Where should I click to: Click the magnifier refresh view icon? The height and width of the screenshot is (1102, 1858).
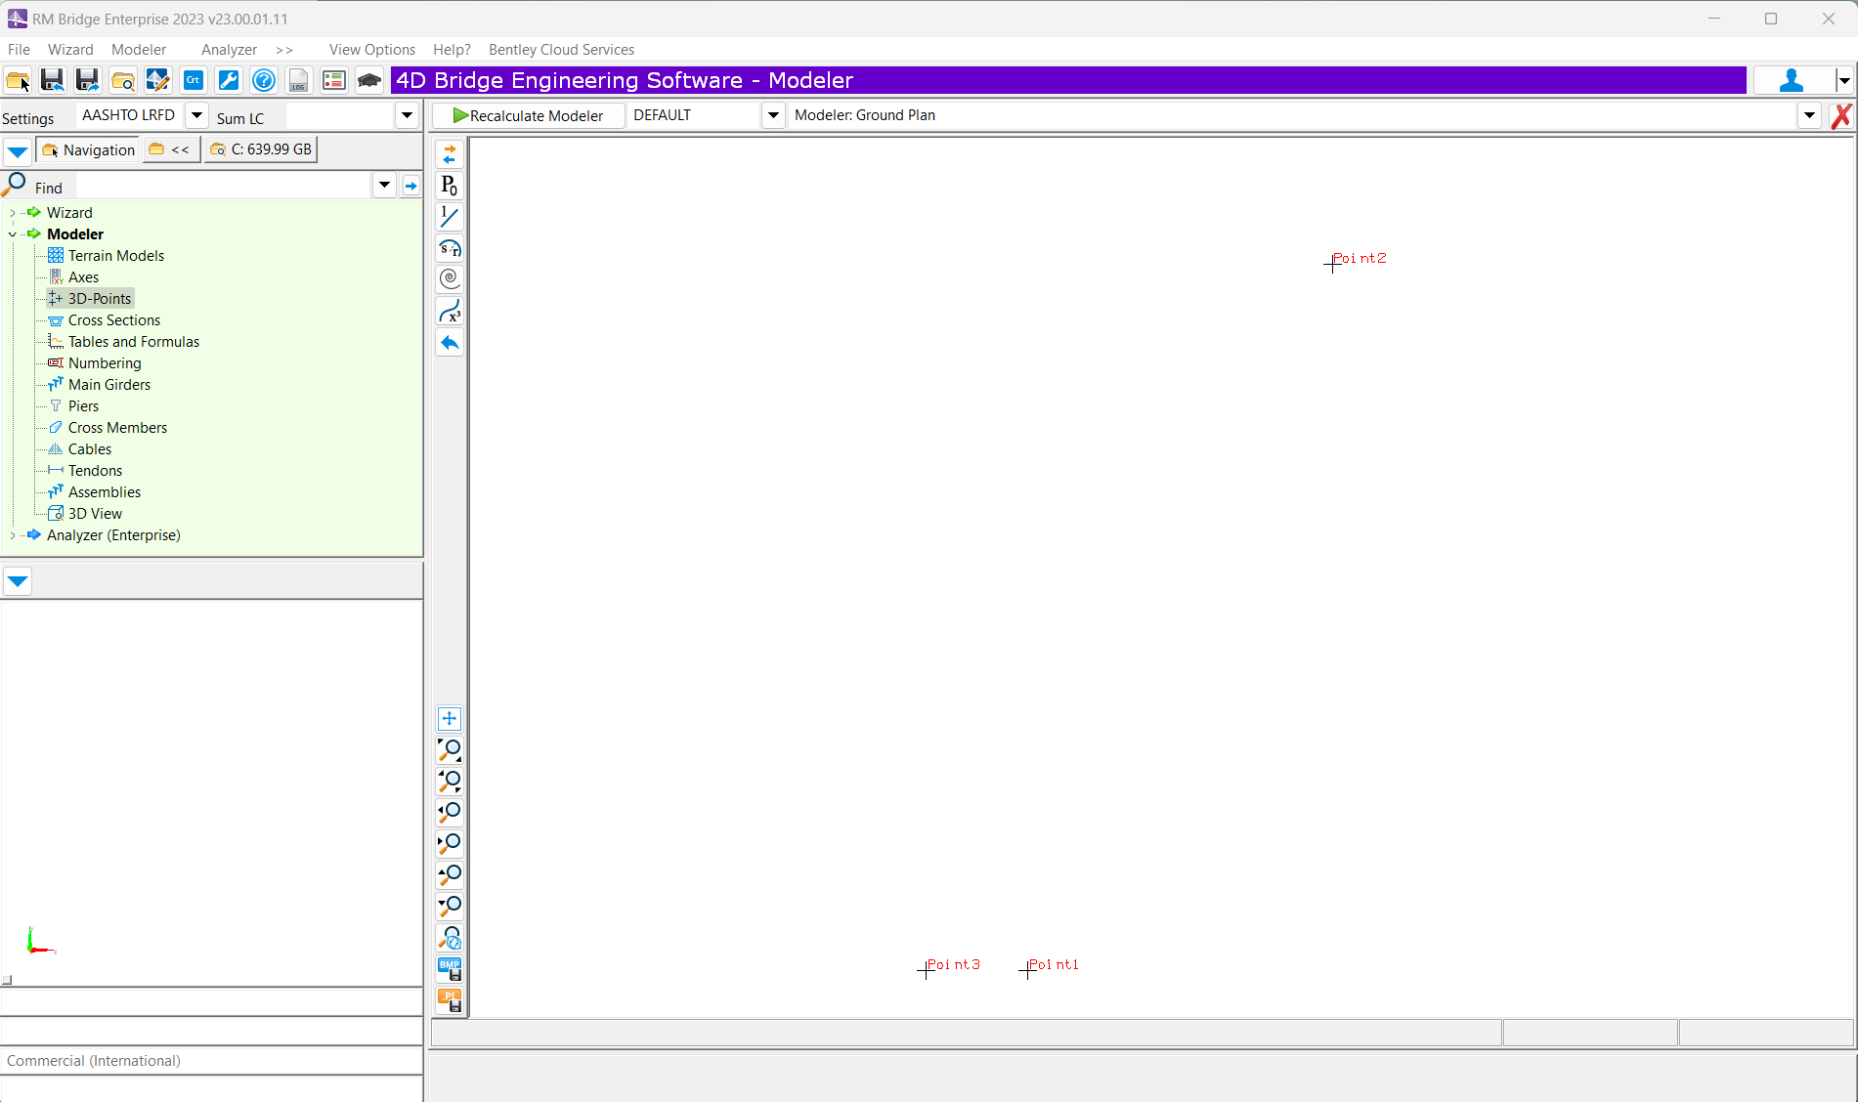tap(450, 938)
